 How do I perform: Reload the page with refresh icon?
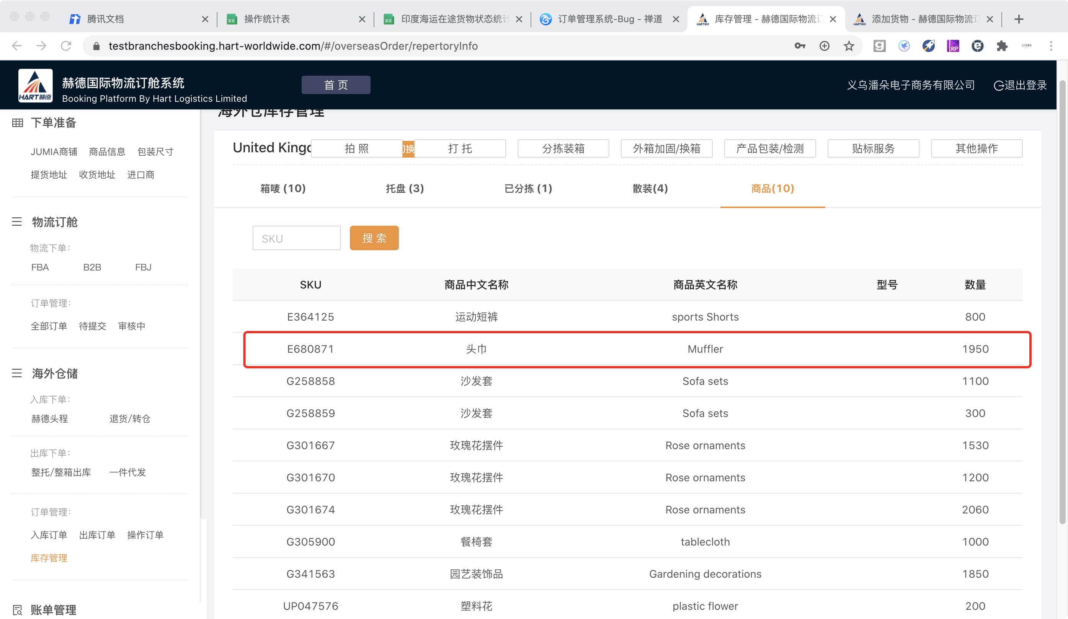(x=66, y=46)
